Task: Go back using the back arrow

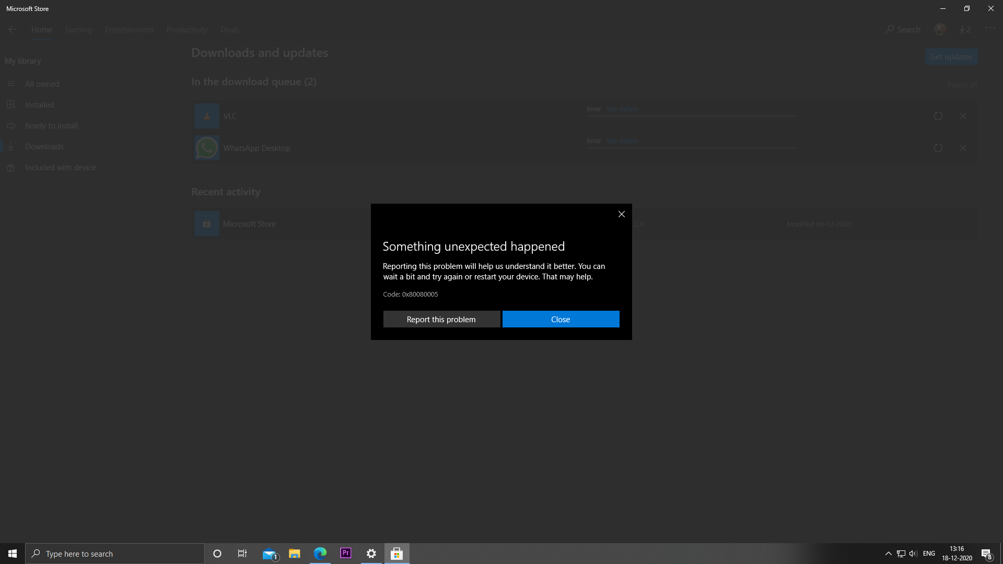Action: [13, 29]
